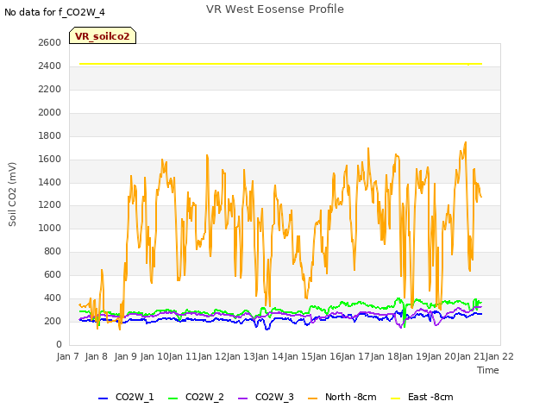Image resolution: width=552 pixels, height=414 pixels.
Task: Click the 1000 y-axis tick label
Action: (50, 228)
